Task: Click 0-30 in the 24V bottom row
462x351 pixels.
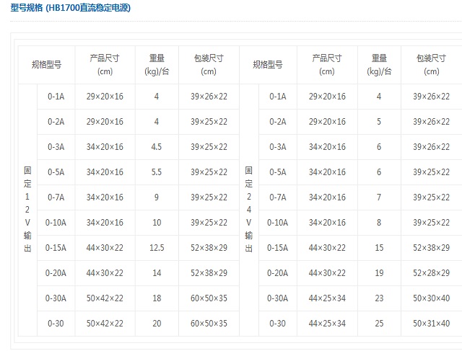Action: pos(277,324)
